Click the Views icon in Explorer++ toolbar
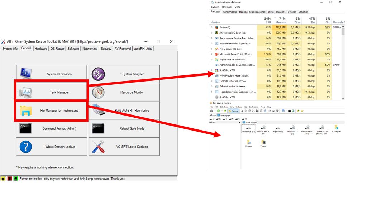Viewport: 367px width, 206px height. 283,111
